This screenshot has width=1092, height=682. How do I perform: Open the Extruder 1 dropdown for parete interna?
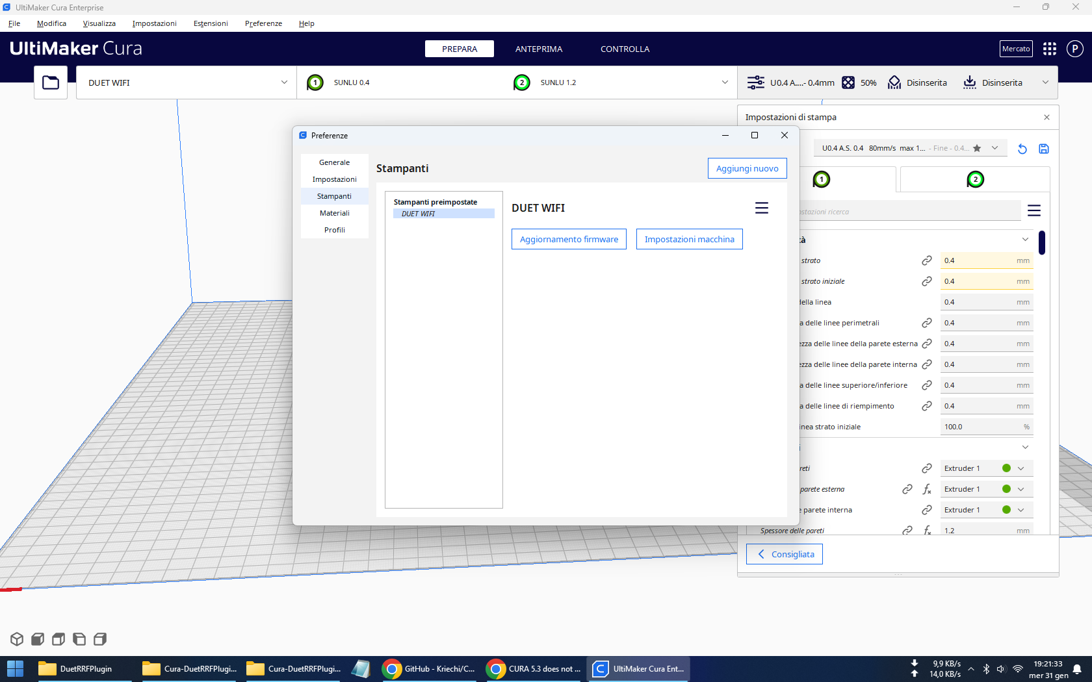[x=987, y=510]
